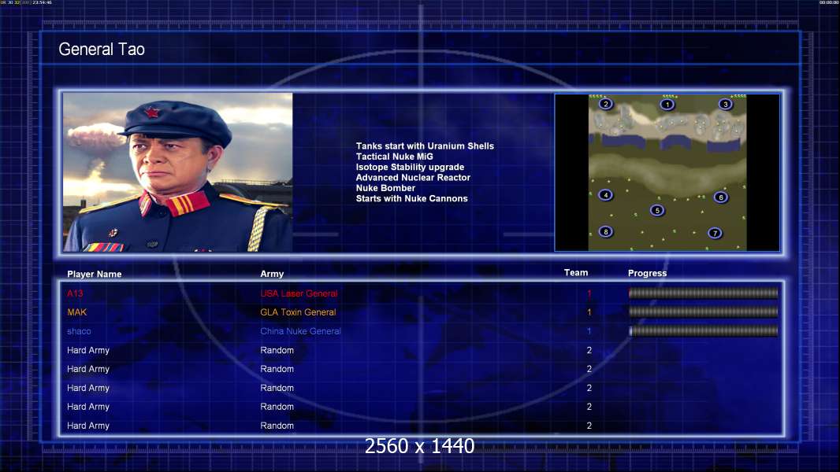The image size is (840, 472).
Task: Select player name A13
Action: coord(75,293)
